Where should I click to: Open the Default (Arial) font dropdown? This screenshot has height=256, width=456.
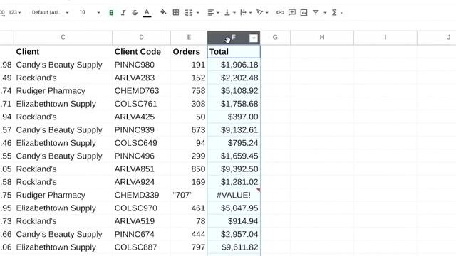tap(50, 13)
